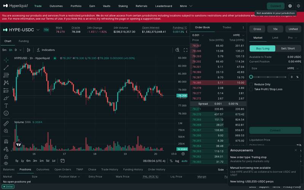
Task: Expand the More navigation menu
Action: pyautogui.click(x=186, y=6)
